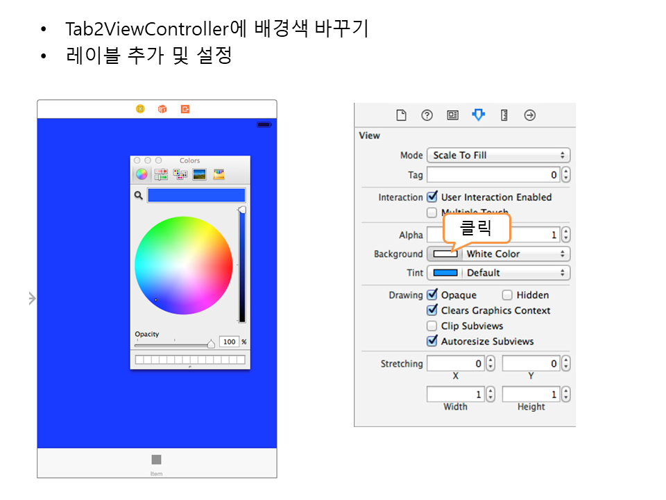Click the Tag input field
666x500 pixels.
click(x=493, y=175)
